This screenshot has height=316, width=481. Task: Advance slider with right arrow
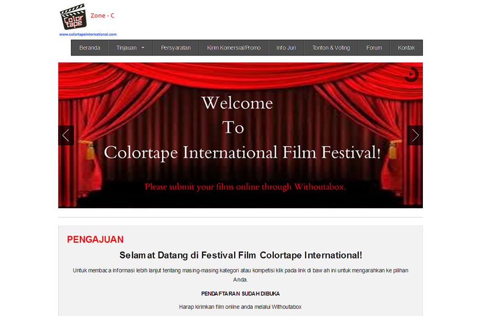[415, 135]
